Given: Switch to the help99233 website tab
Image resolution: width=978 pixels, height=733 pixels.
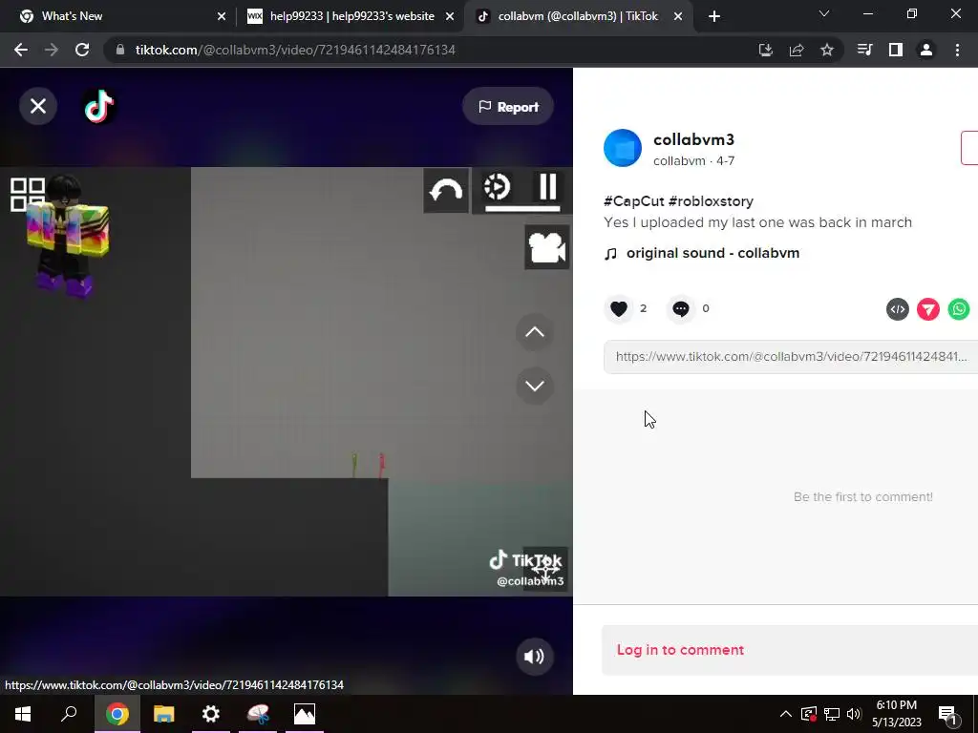Looking at the screenshot, I should (351, 16).
